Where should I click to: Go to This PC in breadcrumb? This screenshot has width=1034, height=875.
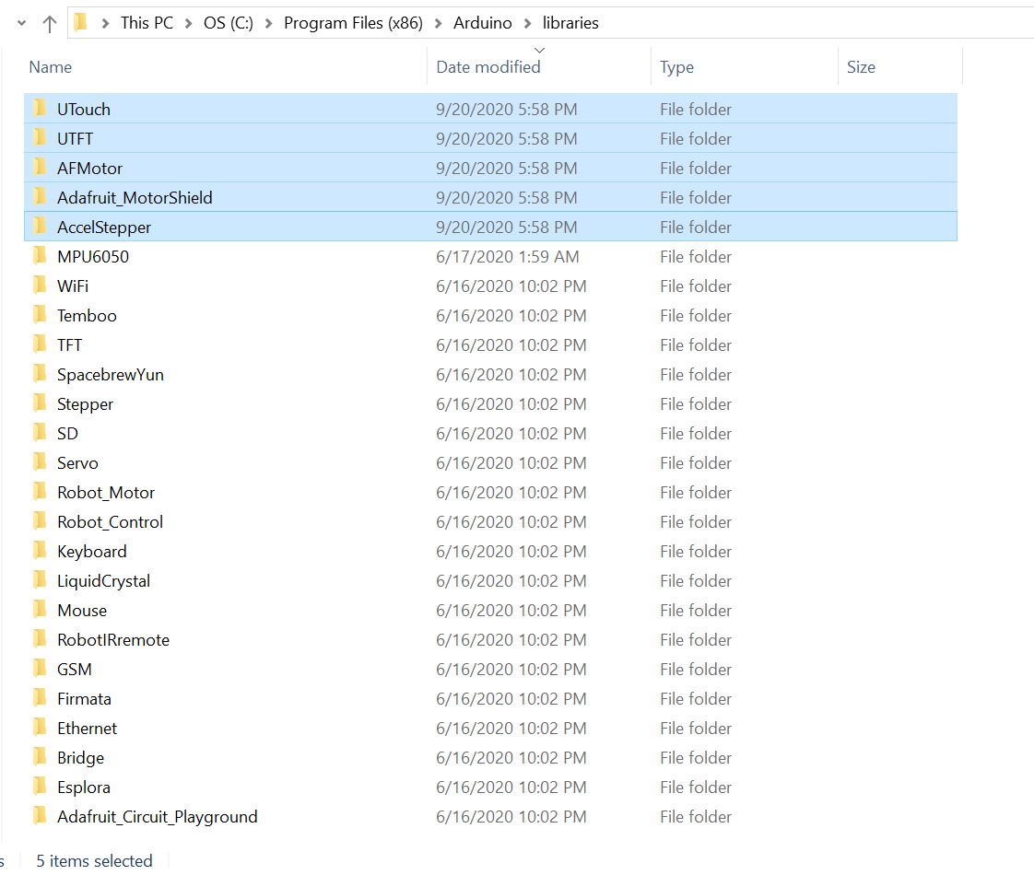147,23
